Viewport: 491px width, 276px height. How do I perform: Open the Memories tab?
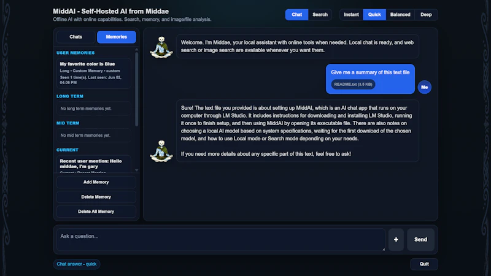coord(117,37)
